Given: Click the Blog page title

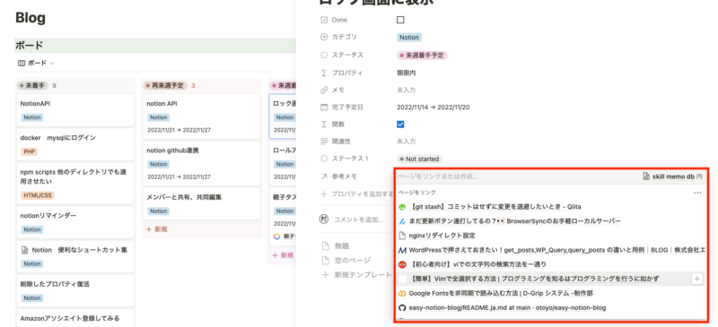Looking at the screenshot, I should [x=31, y=18].
